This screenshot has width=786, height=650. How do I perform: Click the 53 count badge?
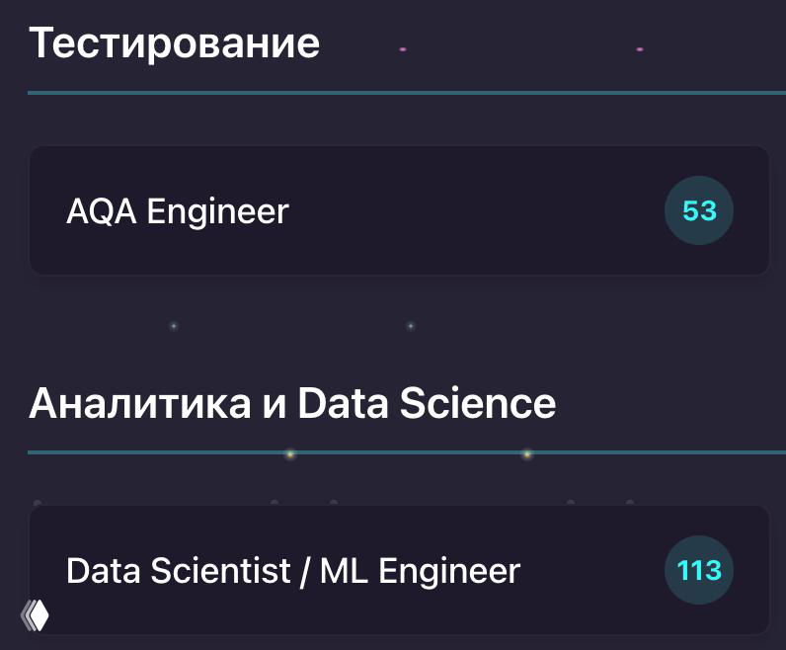click(699, 210)
